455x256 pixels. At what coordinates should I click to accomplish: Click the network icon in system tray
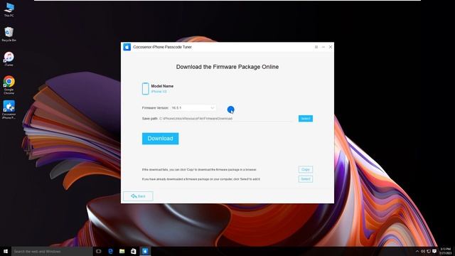(x=429, y=251)
